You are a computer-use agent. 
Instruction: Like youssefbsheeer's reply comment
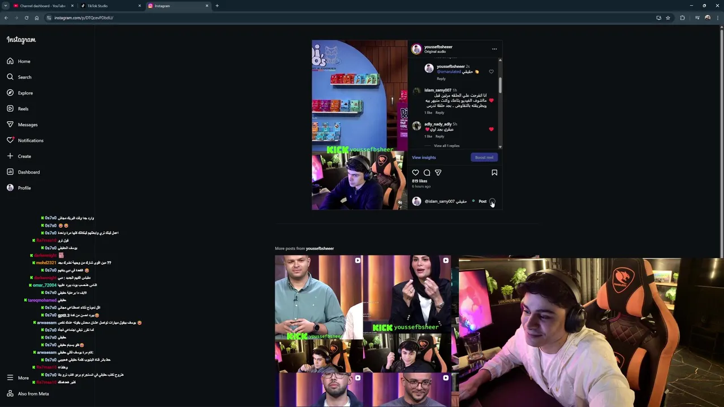click(491, 72)
